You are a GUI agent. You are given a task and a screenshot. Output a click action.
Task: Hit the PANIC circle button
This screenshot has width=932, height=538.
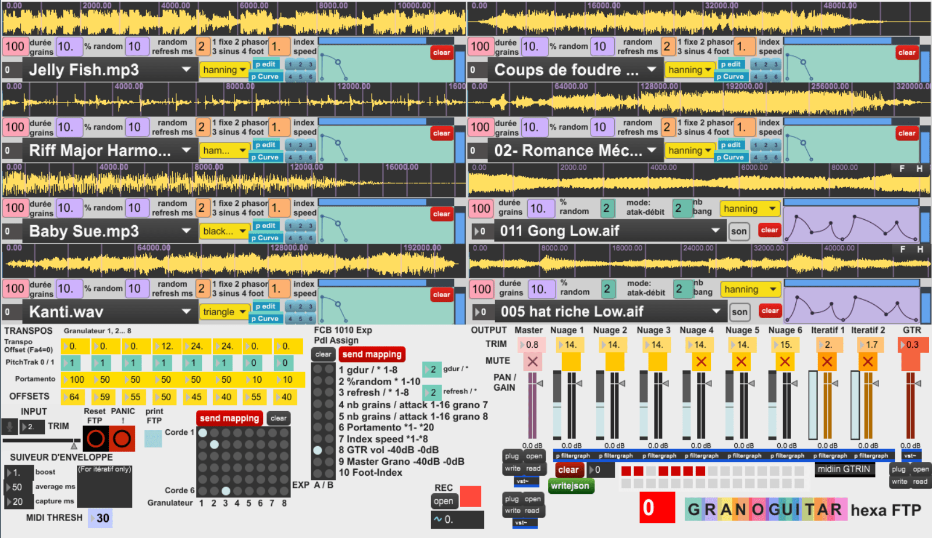[x=122, y=439]
